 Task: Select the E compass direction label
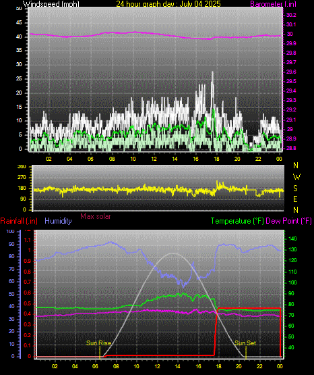tap(295, 199)
